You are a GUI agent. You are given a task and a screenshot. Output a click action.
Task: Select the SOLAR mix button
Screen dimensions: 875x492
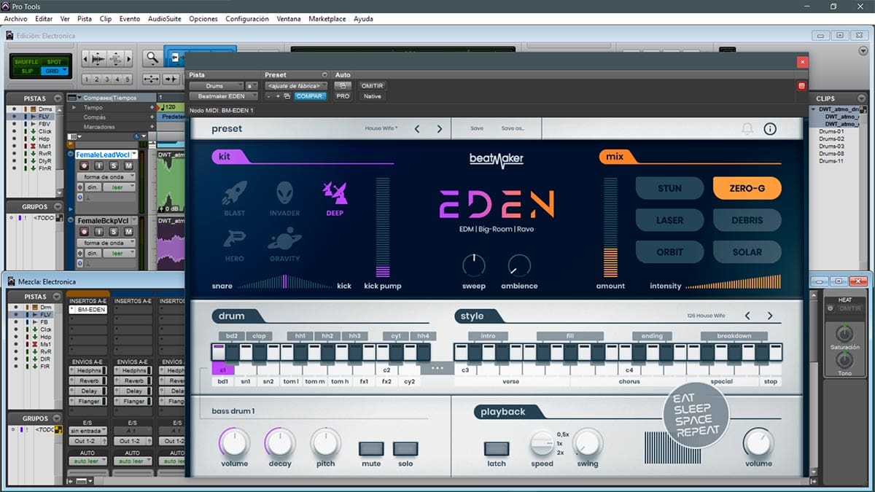tap(747, 252)
